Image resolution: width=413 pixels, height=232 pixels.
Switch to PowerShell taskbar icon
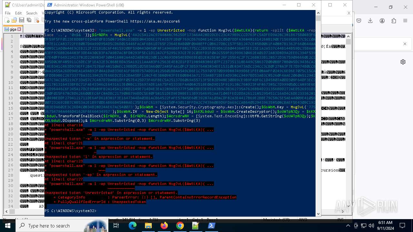(x=212, y=226)
